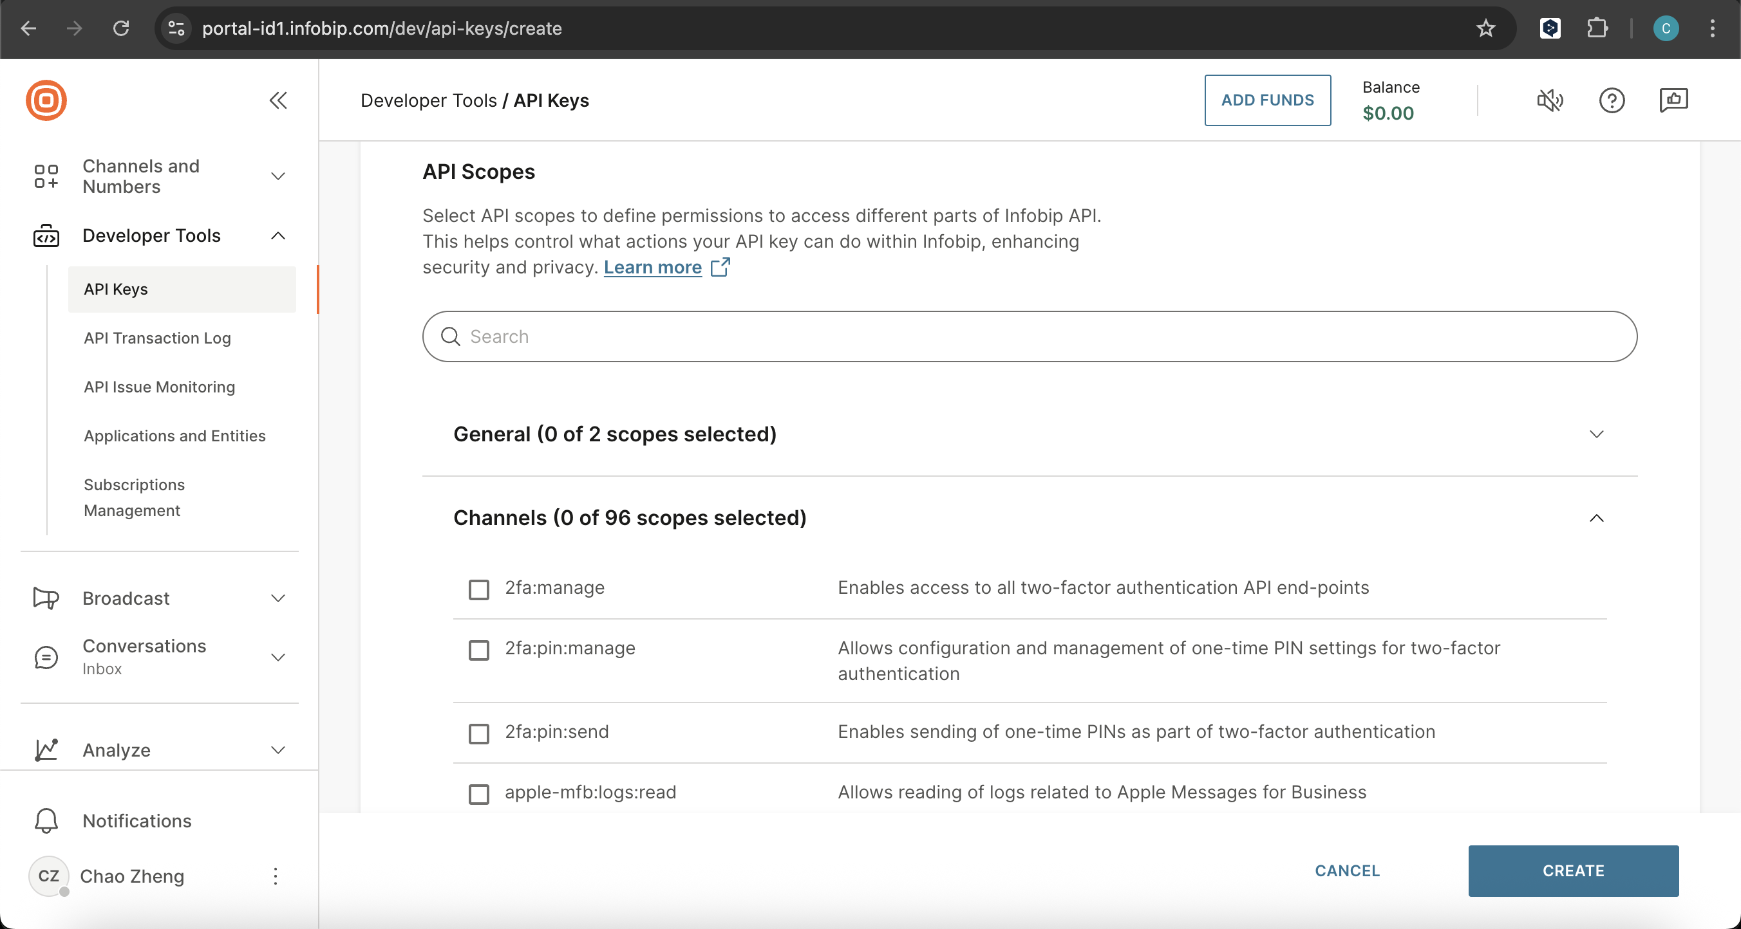Click Developer Tools in the breadcrumb

tap(429, 100)
